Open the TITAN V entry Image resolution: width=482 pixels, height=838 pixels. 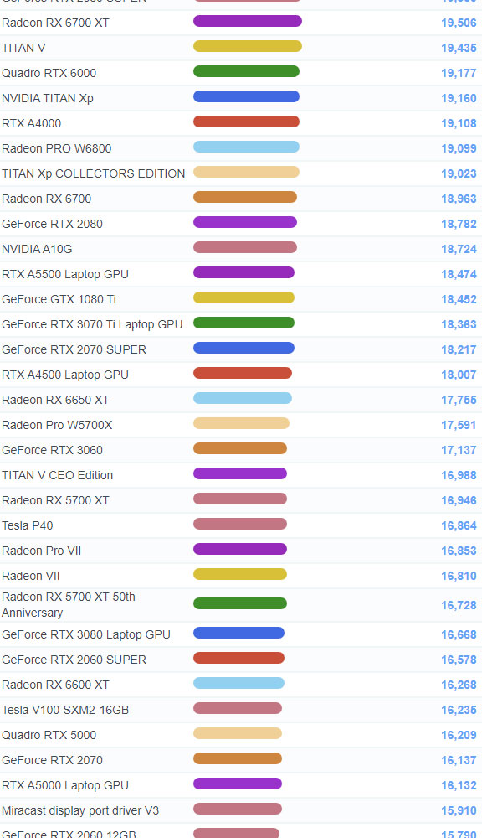pyautogui.click(x=23, y=48)
